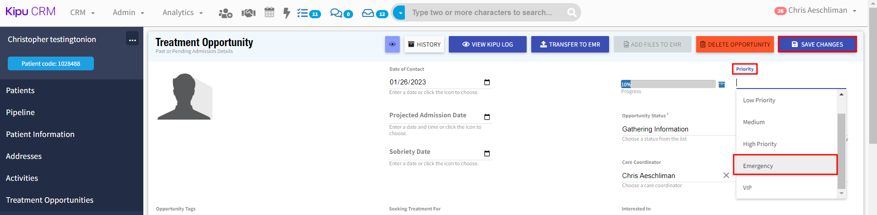Click the search magnifier icon

[x=572, y=13]
